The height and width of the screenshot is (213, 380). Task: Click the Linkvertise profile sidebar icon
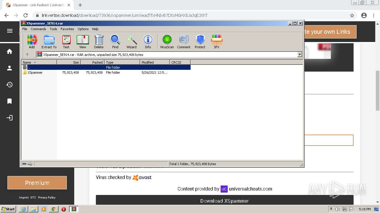click(9, 68)
